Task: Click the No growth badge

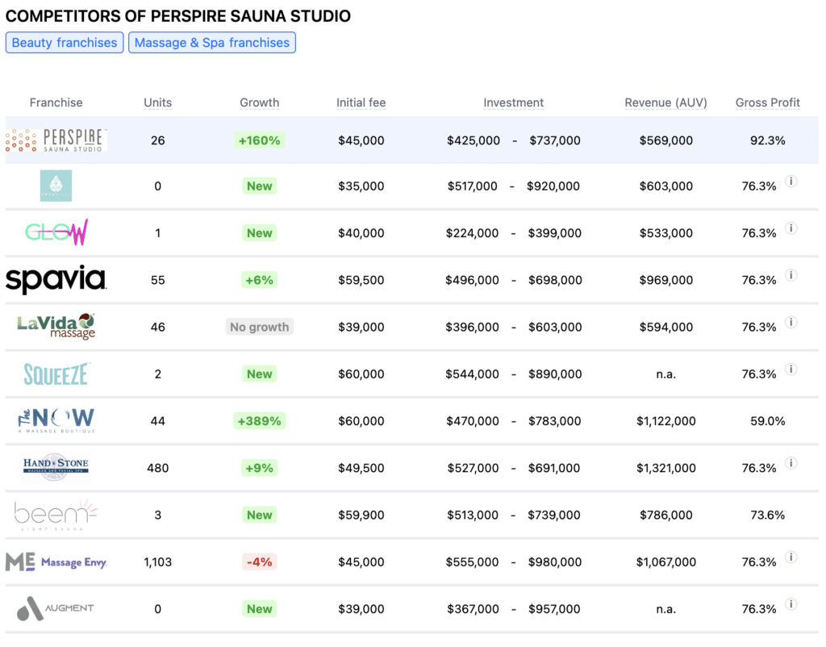Action: [259, 328]
